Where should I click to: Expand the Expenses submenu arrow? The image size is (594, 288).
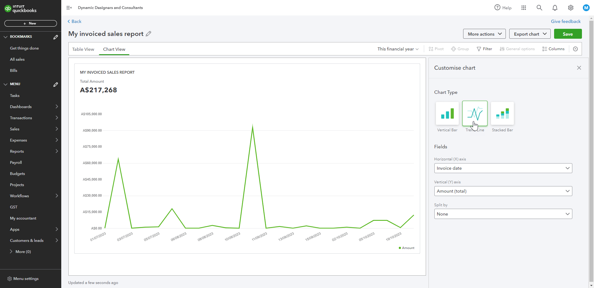coord(57,140)
